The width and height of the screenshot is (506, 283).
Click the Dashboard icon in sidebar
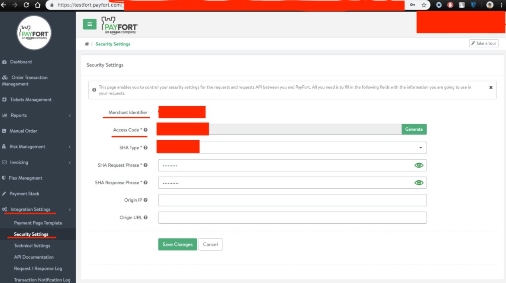(4, 62)
